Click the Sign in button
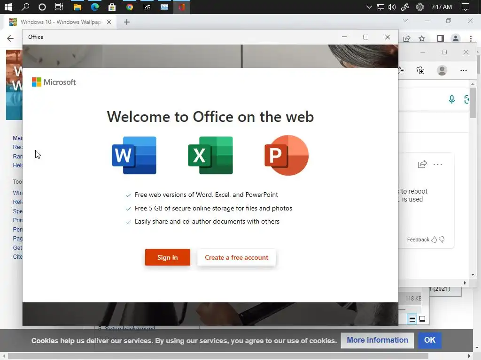Viewport: 481px width, 360px height. pos(168,257)
